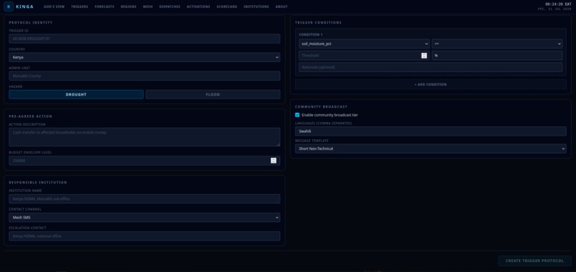Screen dimensions: 576x272
Task: View the Scorecard page
Action: pos(227,6)
